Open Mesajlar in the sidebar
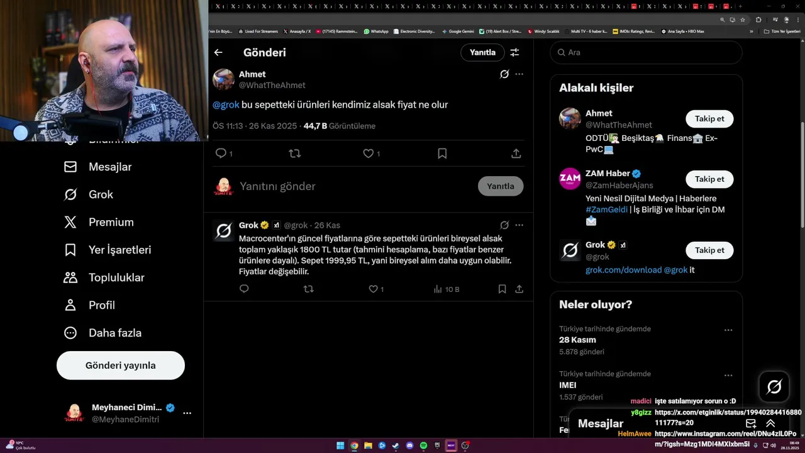 [x=98, y=167]
